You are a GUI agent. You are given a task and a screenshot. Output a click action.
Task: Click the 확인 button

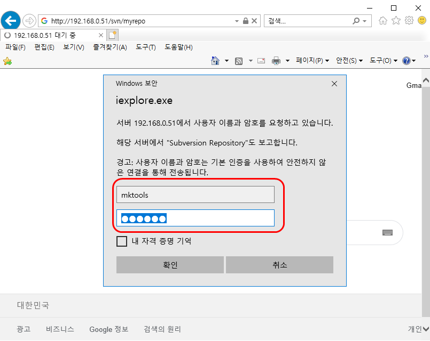coord(170,265)
